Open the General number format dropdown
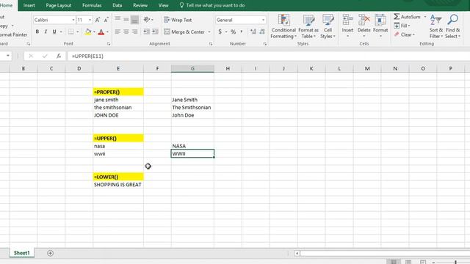Image resolution: width=470 pixels, height=264 pixels. [x=263, y=20]
